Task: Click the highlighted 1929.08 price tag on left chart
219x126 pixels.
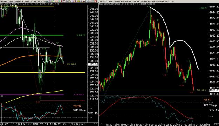Action: 93,64
